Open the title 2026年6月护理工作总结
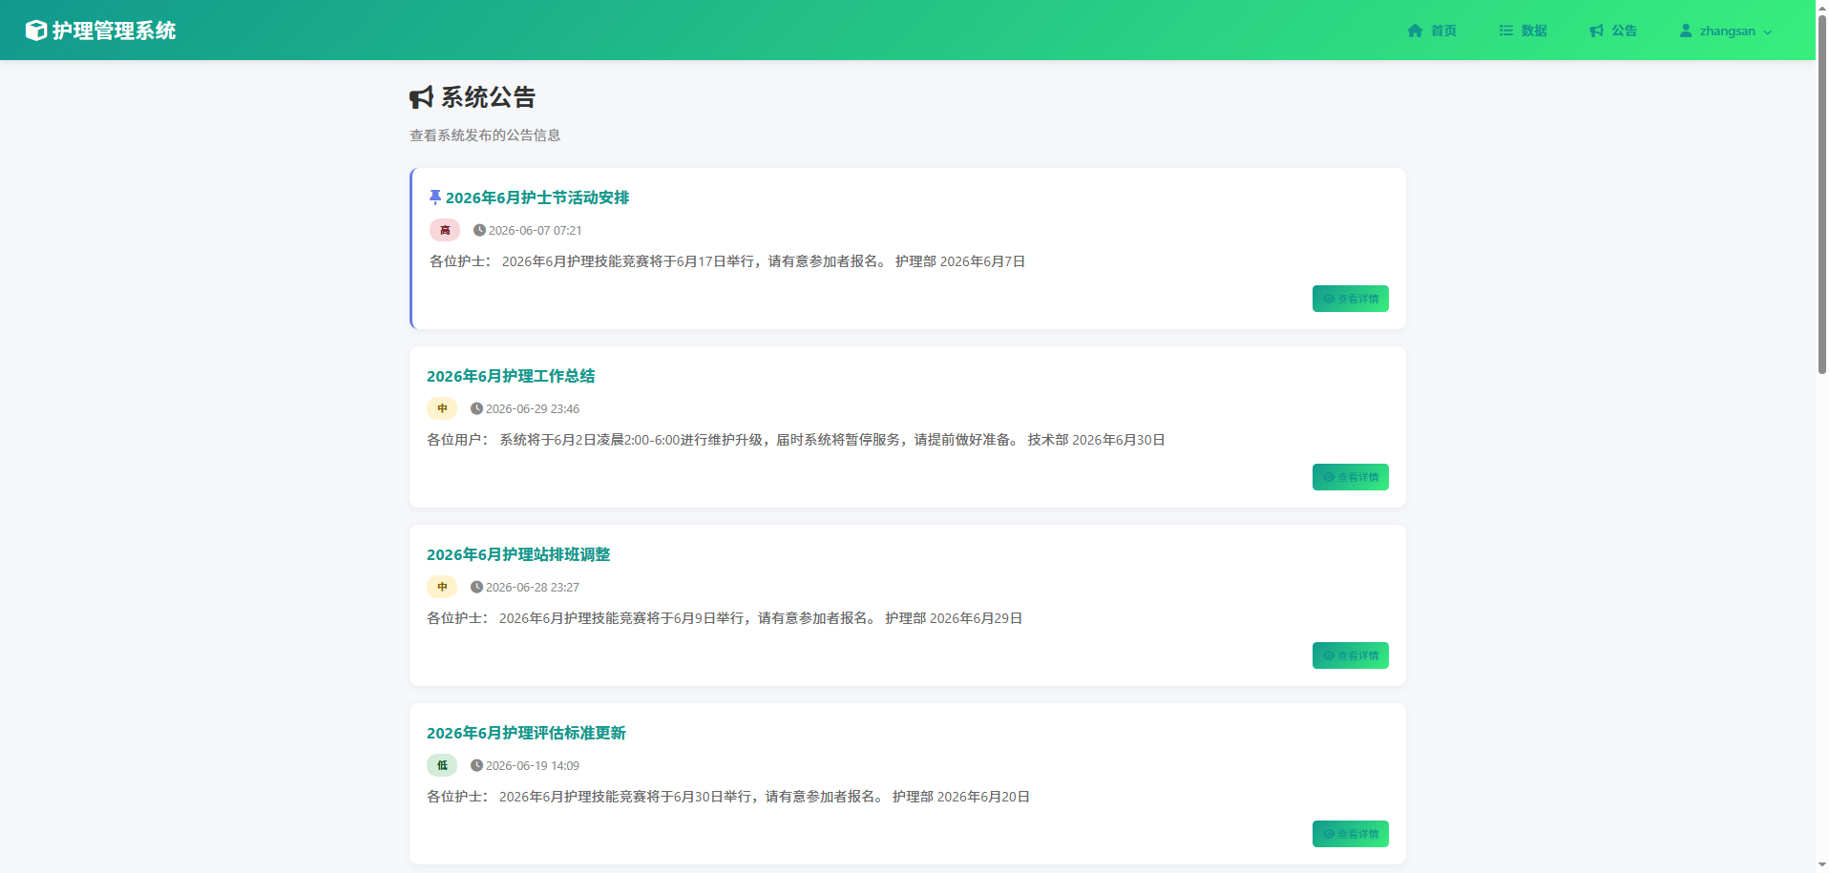 (511, 376)
